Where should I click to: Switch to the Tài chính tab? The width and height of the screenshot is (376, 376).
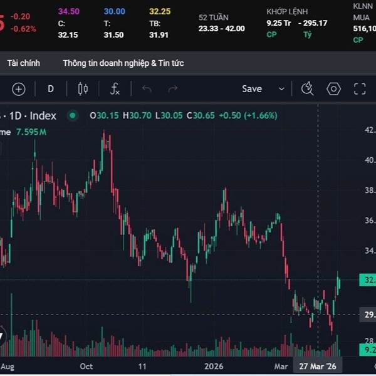24,63
